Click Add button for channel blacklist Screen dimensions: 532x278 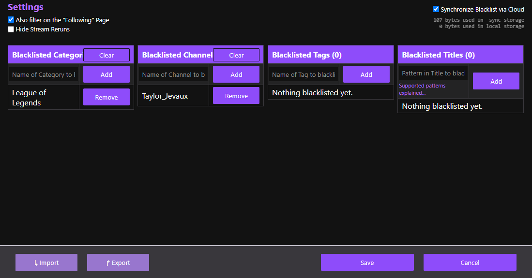(236, 74)
